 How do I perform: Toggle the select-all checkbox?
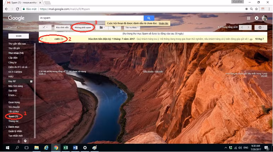44,27
